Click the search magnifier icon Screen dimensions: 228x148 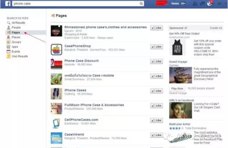click(x=141, y=4)
